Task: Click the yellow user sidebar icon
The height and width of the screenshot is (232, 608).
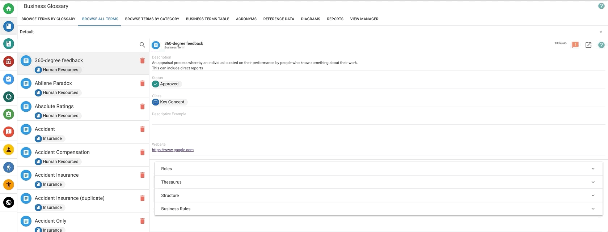Action: (x=9, y=150)
